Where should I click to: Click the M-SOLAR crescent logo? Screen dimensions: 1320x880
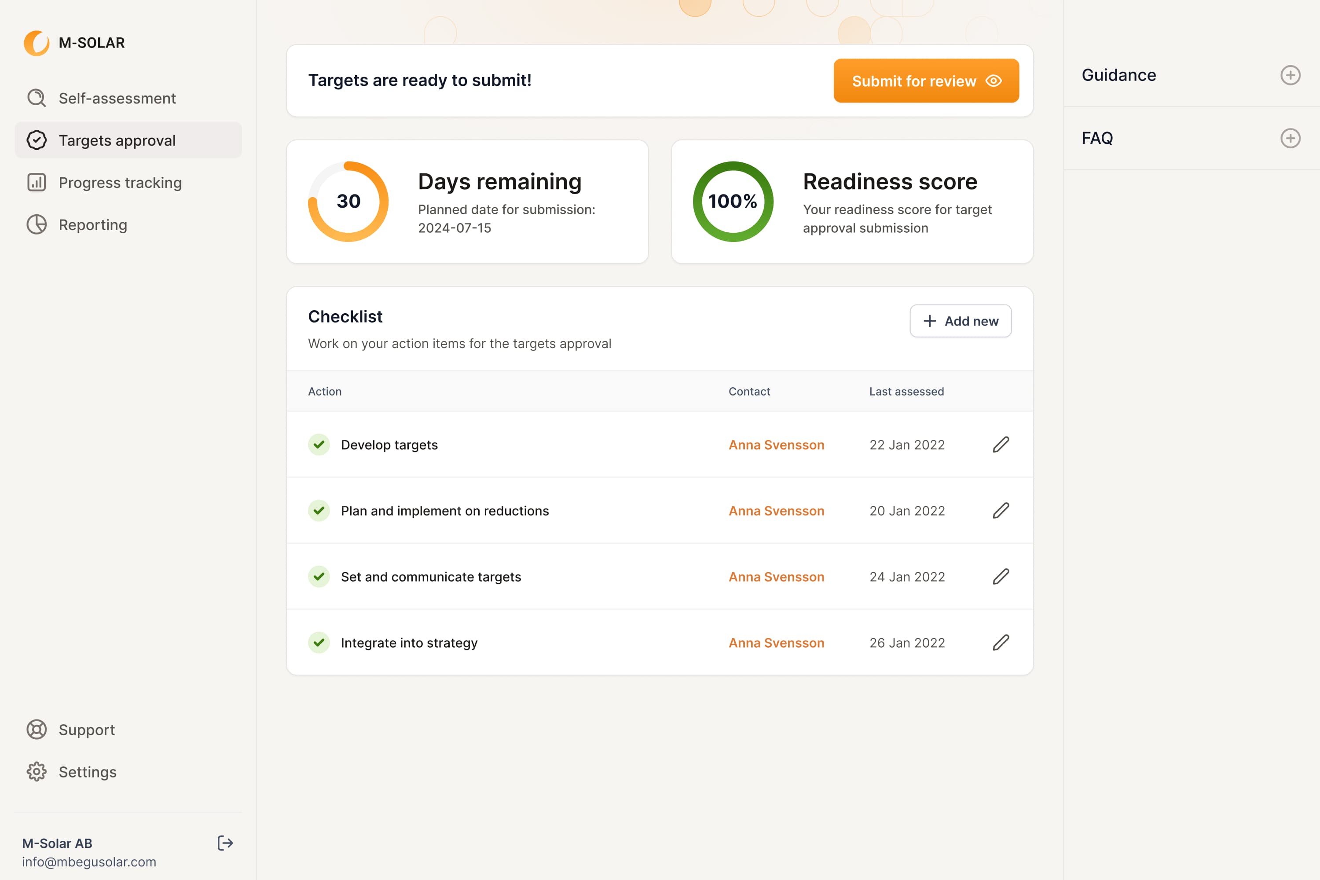(x=37, y=43)
